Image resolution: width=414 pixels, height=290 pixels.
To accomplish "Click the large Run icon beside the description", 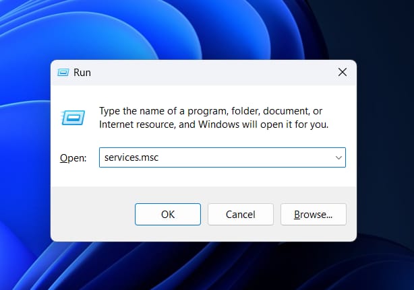I will pos(73,118).
